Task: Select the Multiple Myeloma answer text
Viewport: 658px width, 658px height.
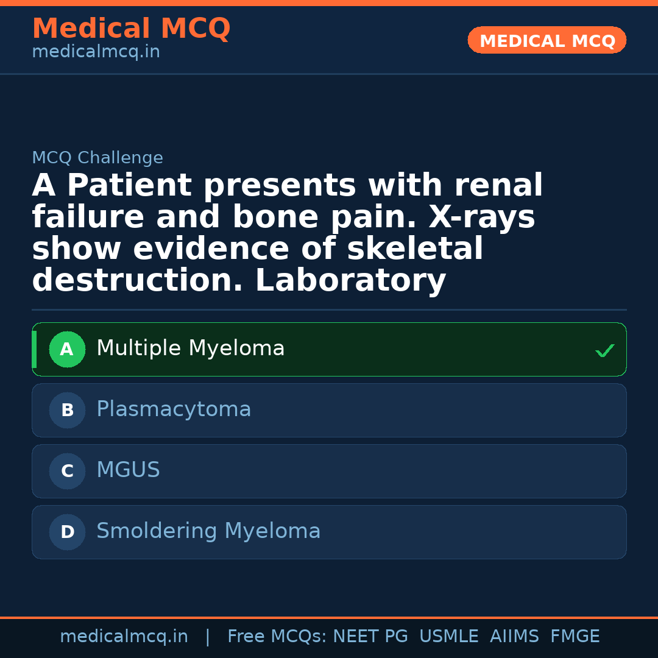Action: 190,348
